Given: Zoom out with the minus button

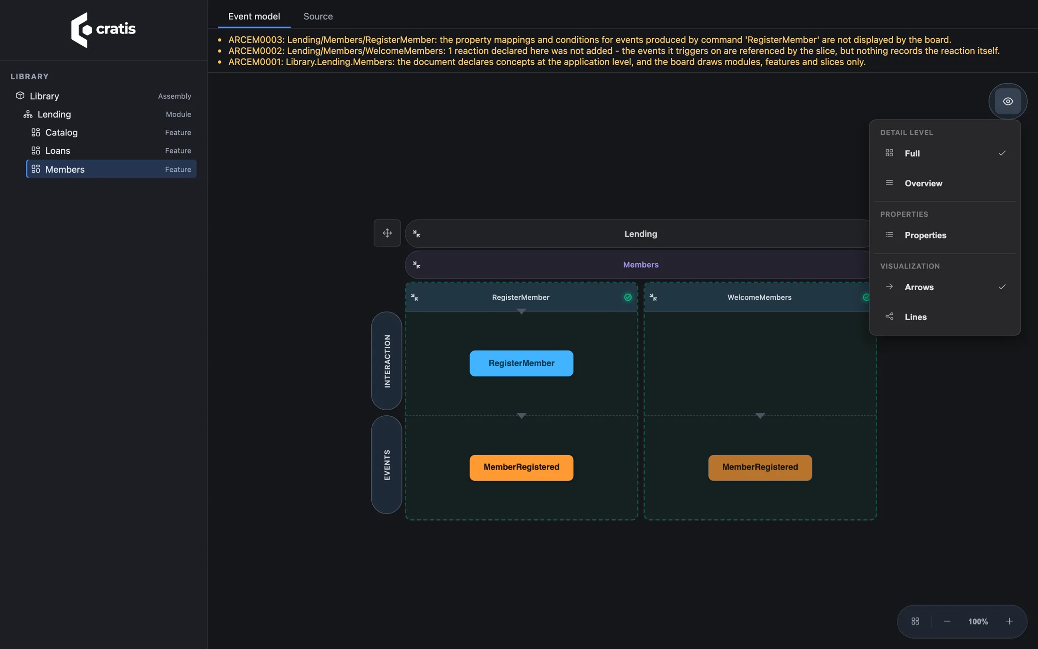Looking at the screenshot, I should tap(947, 622).
